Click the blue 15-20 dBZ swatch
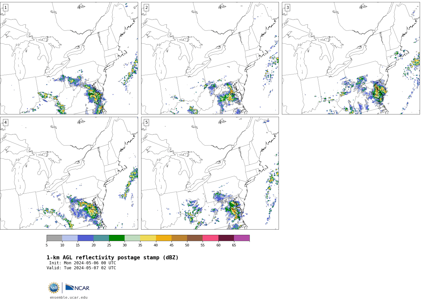The width and height of the screenshot is (423, 301). [86, 238]
